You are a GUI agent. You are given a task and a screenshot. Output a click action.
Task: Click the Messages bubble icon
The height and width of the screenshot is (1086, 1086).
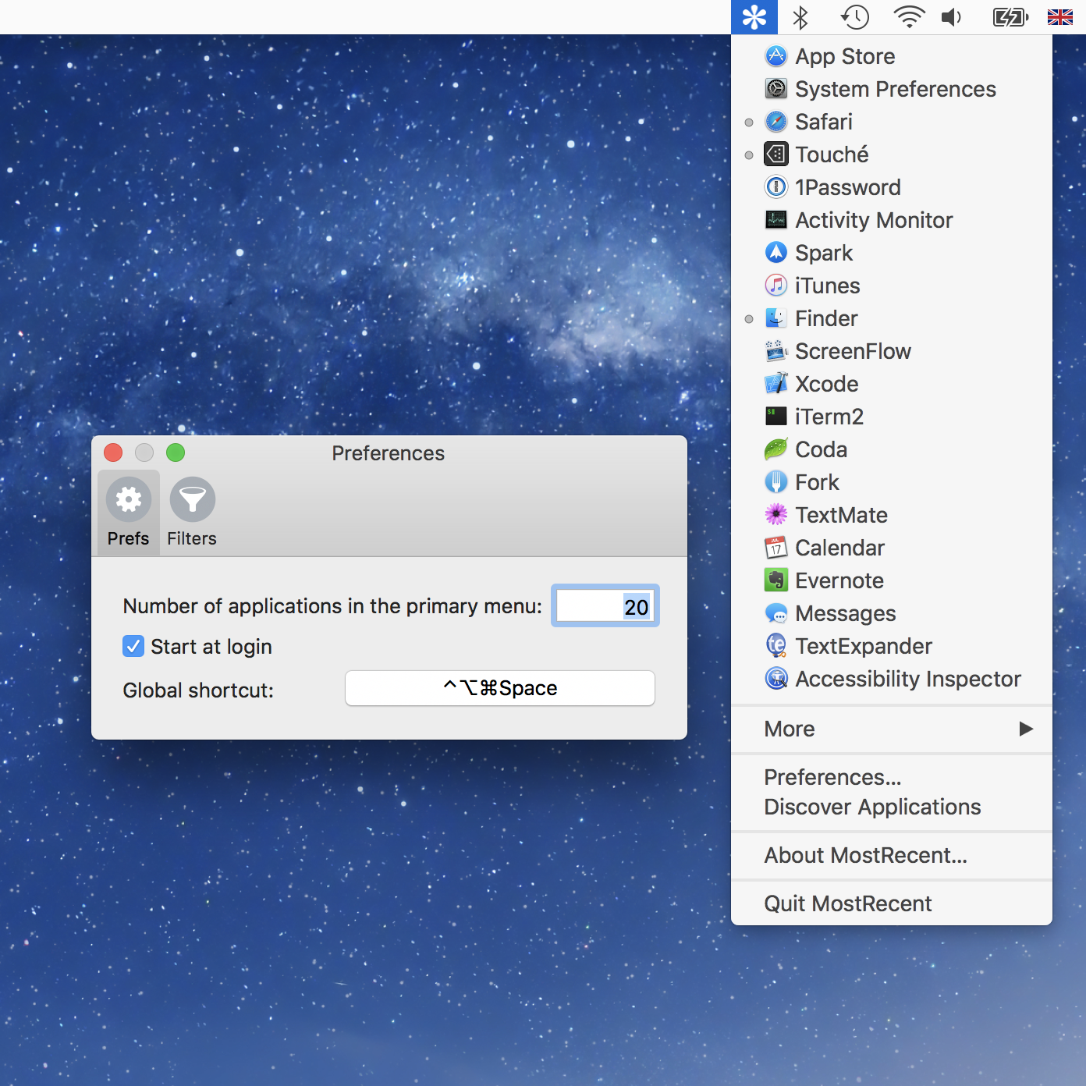point(776,613)
